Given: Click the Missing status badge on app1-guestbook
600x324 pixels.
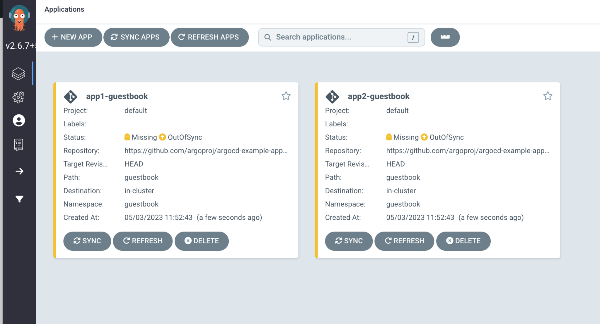Looking at the screenshot, I should click(141, 137).
